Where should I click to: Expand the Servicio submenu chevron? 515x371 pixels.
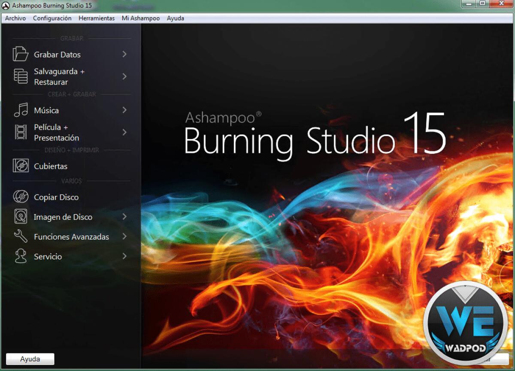click(x=124, y=256)
